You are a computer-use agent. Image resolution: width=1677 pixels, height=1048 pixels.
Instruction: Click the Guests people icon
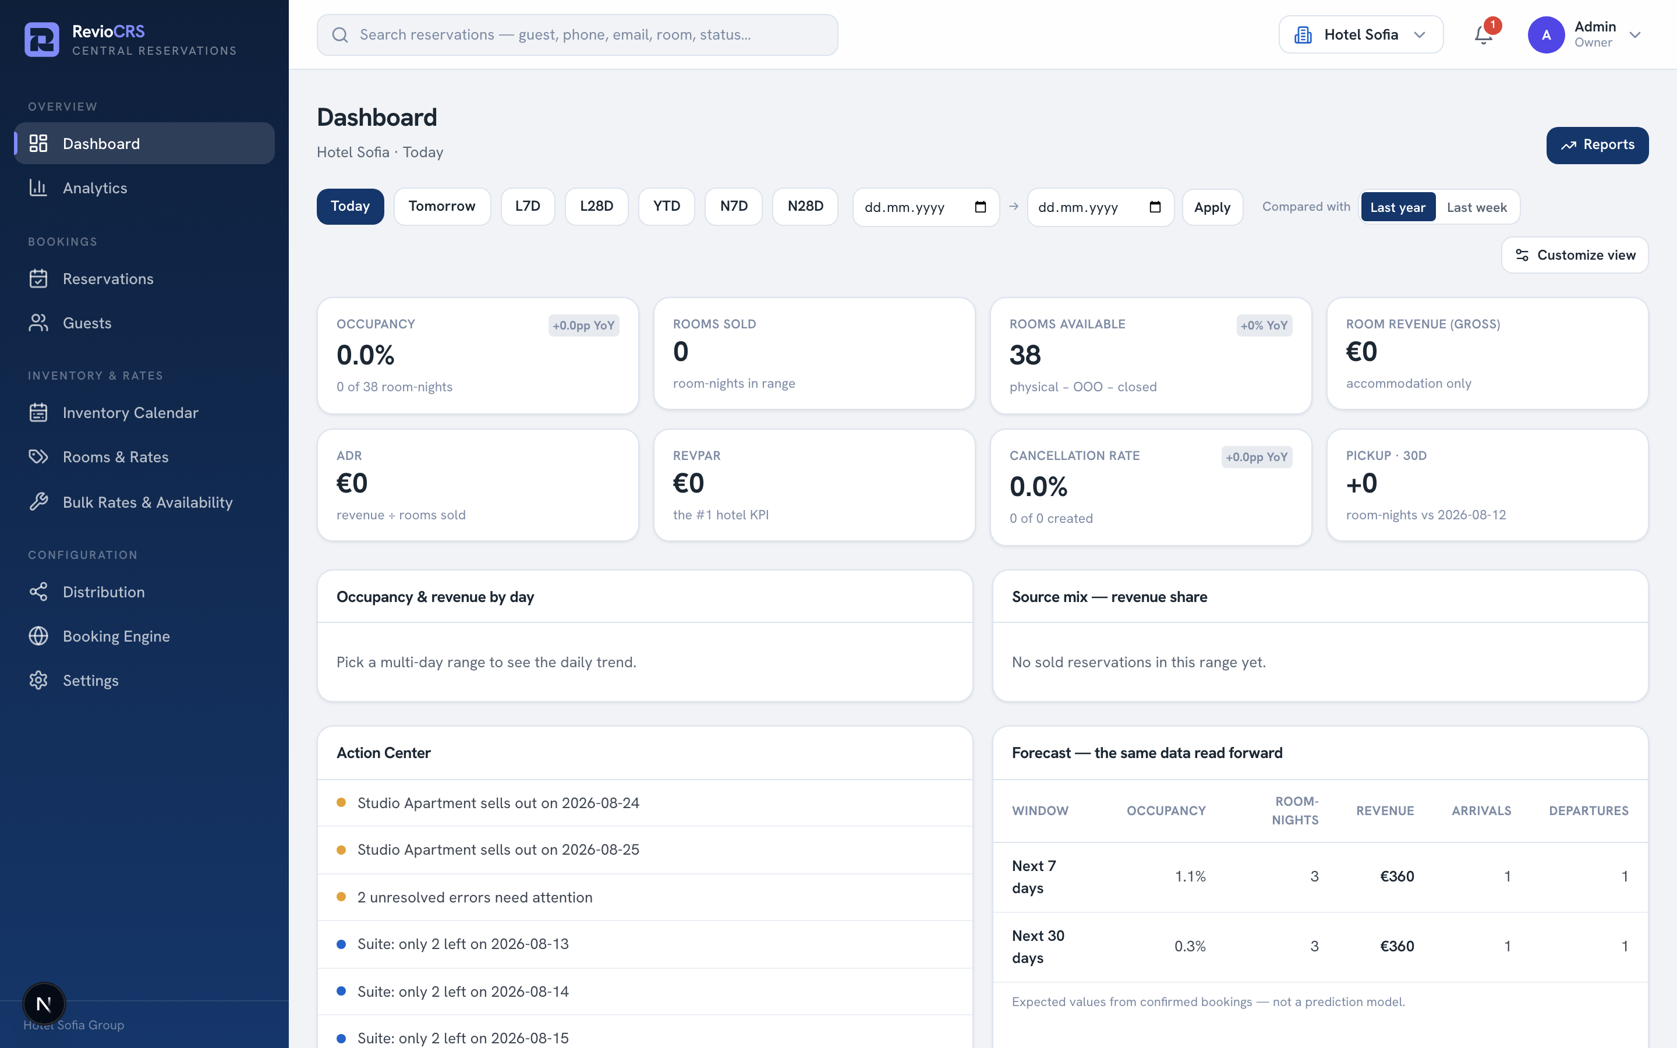coord(38,323)
